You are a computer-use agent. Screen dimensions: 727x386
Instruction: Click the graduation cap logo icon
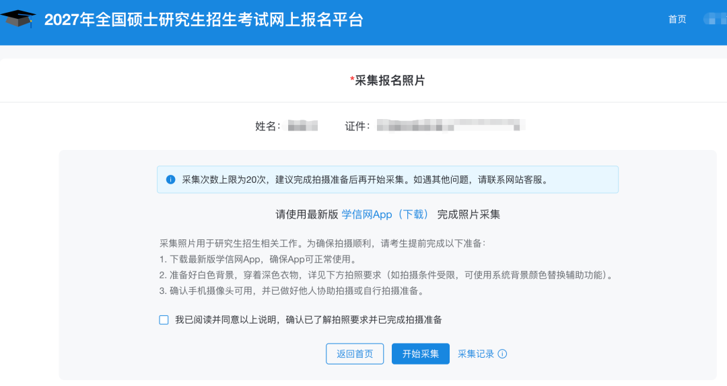pyautogui.click(x=18, y=19)
